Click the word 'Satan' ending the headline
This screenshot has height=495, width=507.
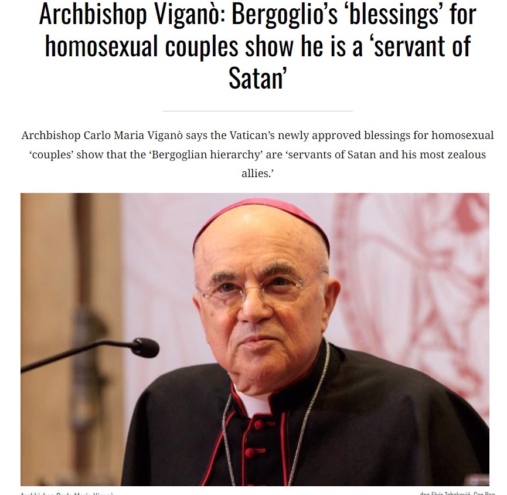click(x=256, y=79)
